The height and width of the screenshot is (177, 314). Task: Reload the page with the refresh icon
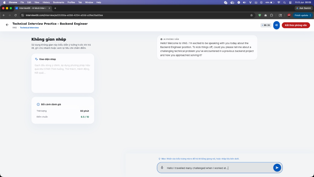[15, 15]
